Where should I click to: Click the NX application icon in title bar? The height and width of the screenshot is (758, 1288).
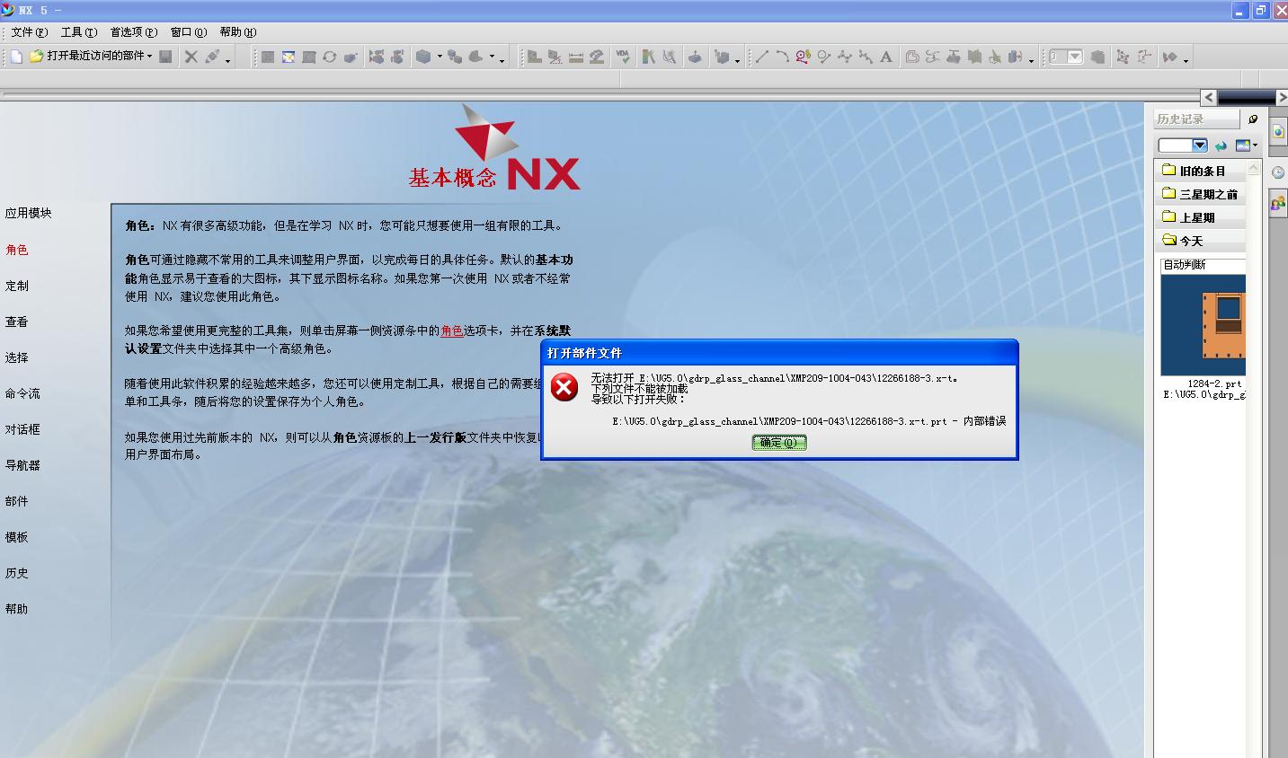tap(9, 10)
